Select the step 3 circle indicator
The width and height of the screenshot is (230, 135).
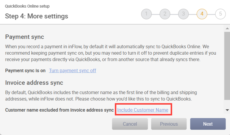(183, 14)
